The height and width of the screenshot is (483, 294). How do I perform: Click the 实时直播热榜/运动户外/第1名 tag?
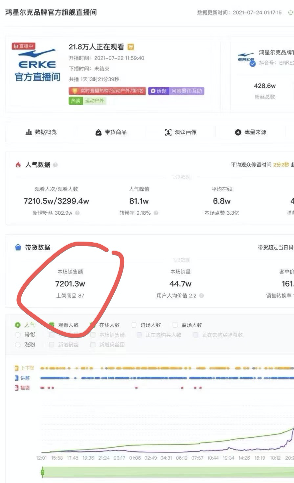click(x=107, y=91)
